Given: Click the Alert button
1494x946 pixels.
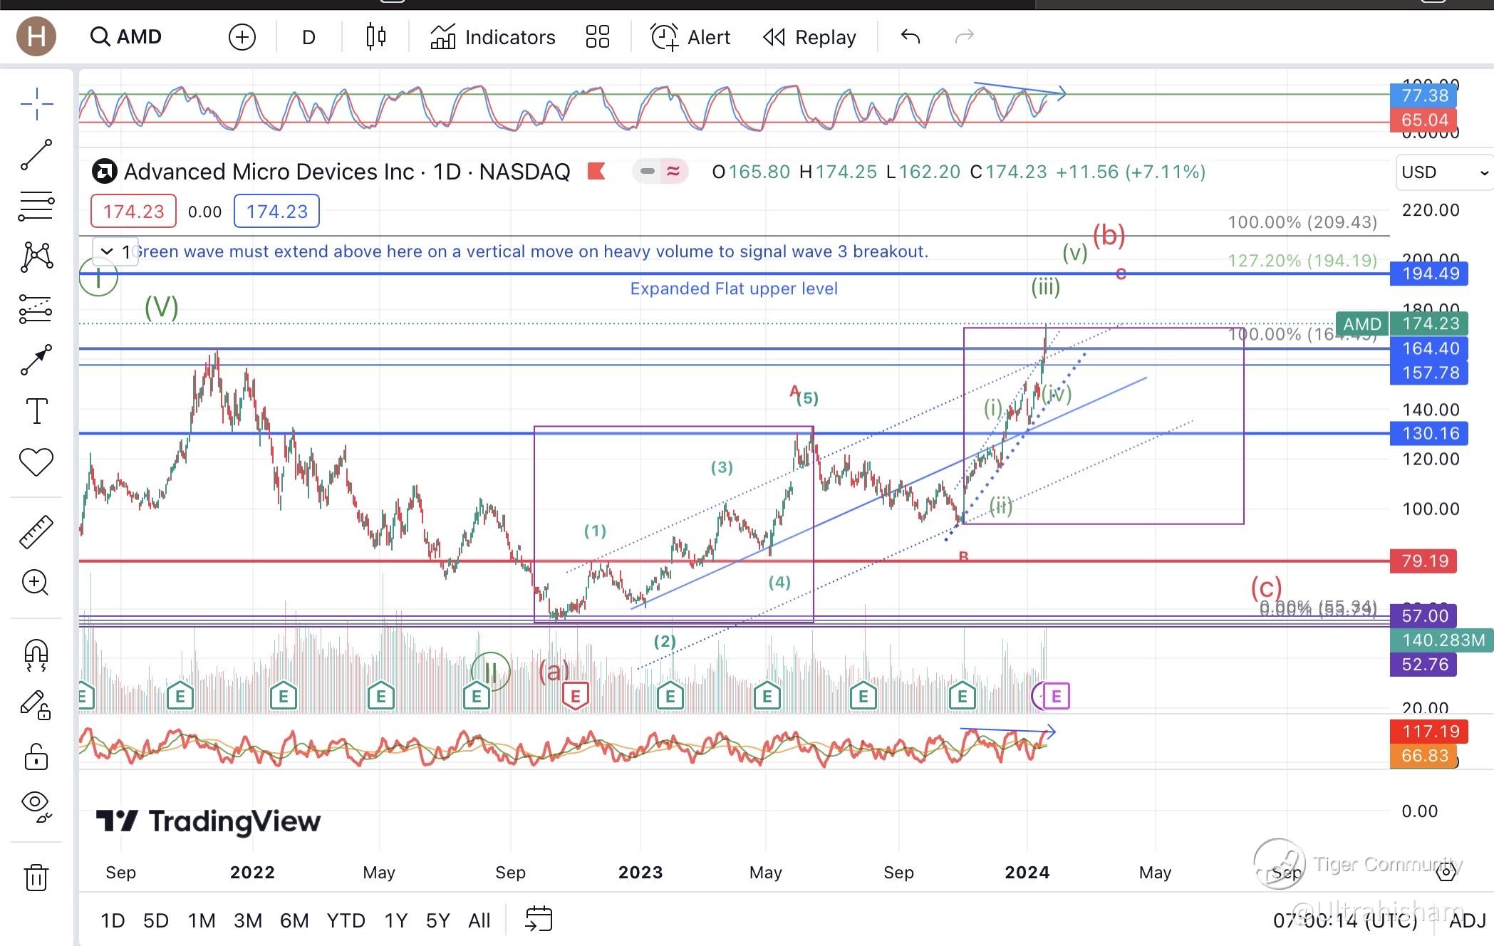Looking at the screenshot, I should pos(690,37).
